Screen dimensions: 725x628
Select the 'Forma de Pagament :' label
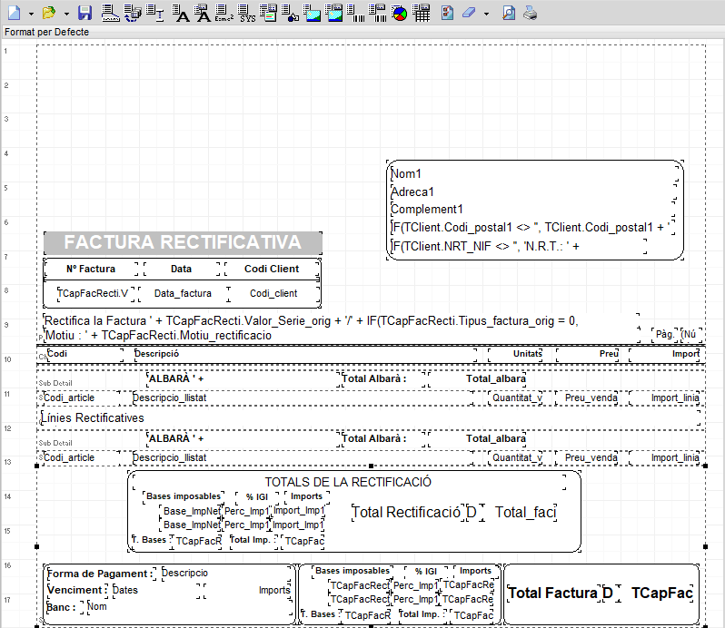pos(100,574)
